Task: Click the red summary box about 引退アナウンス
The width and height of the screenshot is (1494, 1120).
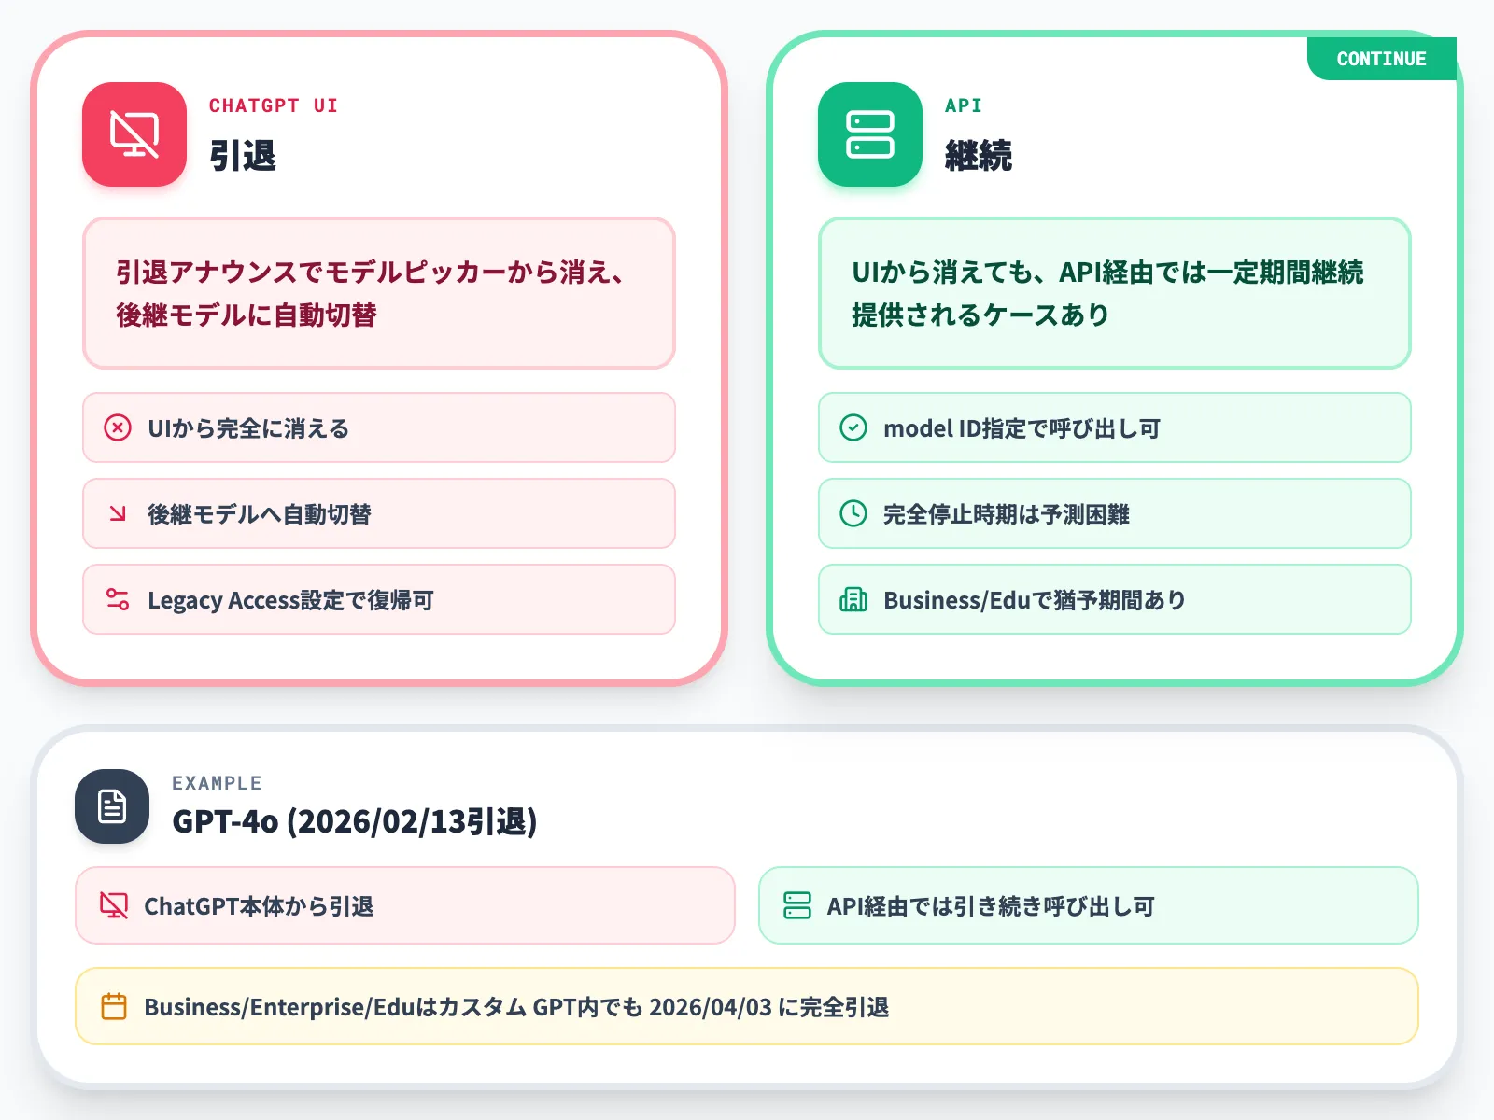Action: tap(379, 293)
